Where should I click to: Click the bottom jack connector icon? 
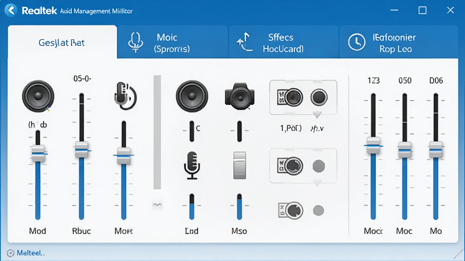[x=291, y=210]
